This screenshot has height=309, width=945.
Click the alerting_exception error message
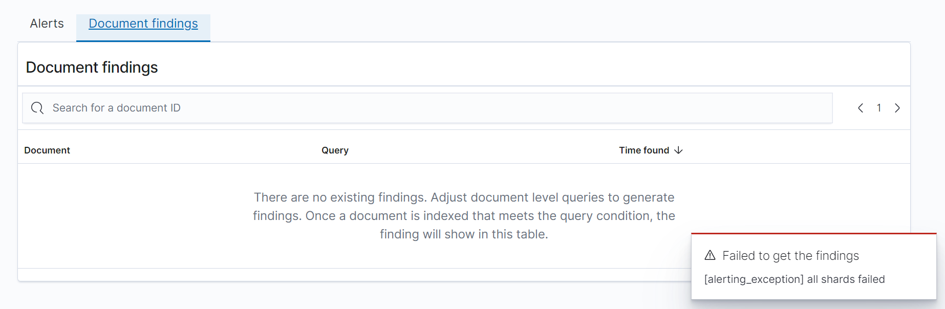click(794, 279)
